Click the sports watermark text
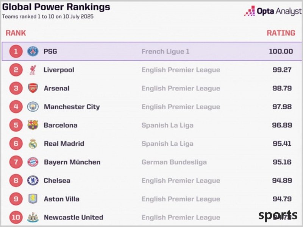 tap(278, 215)
